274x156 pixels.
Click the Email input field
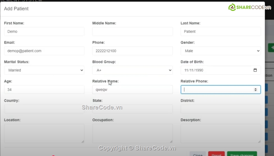click(44, 51)
